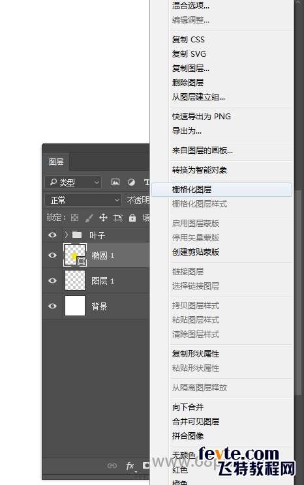Image resolution: width=304 pixels, height=485 pixels.
Task: Click the link layers chain icon
Action: point(112,465)
